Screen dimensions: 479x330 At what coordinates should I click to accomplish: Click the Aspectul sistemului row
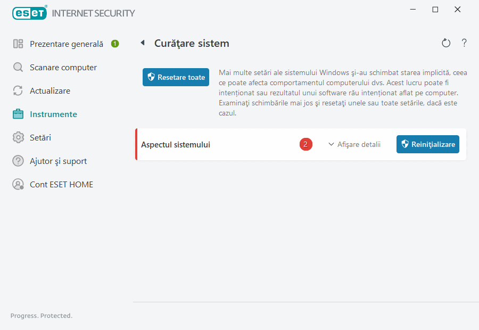coord(213,144)
